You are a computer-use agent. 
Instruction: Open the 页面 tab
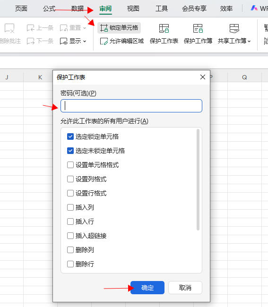coord(21,9)
